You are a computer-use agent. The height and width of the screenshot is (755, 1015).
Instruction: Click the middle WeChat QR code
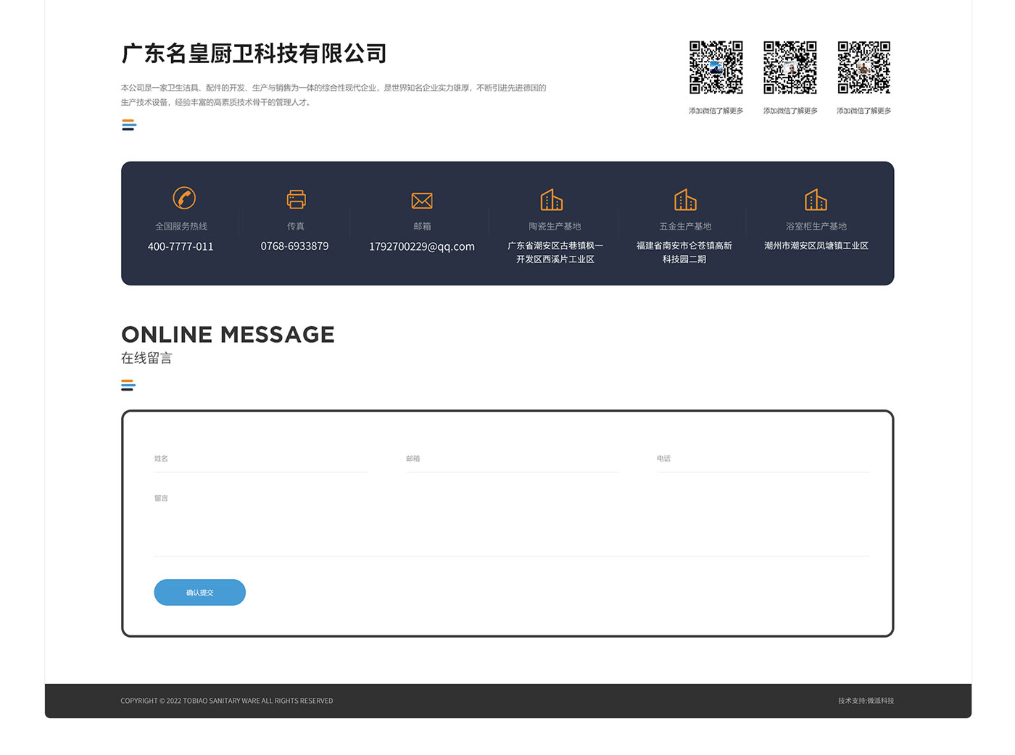pyautogui.click(x=790, y=67)
